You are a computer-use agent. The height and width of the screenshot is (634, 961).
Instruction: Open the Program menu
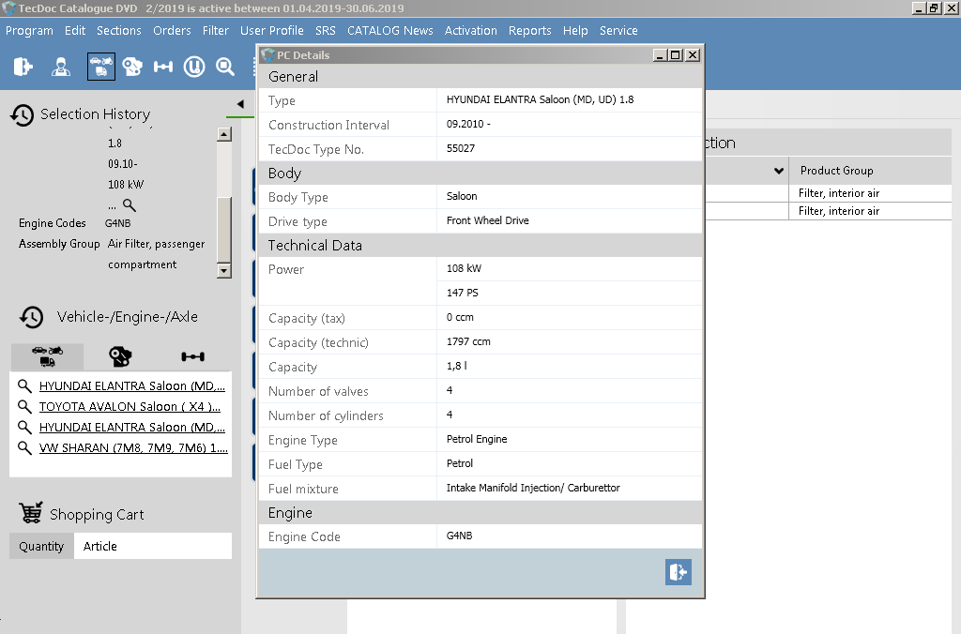[x=29, y=31]
